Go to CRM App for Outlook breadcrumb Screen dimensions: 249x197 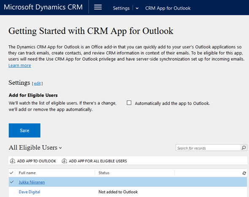click(x=168, y=8)
